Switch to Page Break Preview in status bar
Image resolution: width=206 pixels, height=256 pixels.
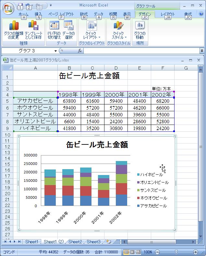tap(138, 252)
